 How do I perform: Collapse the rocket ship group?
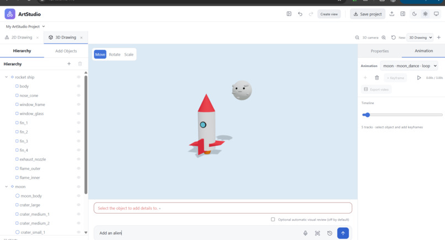[x=6, y=77]
